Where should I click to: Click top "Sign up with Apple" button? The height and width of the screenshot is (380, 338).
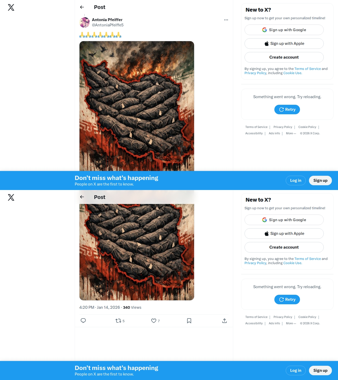coord(284,44)
